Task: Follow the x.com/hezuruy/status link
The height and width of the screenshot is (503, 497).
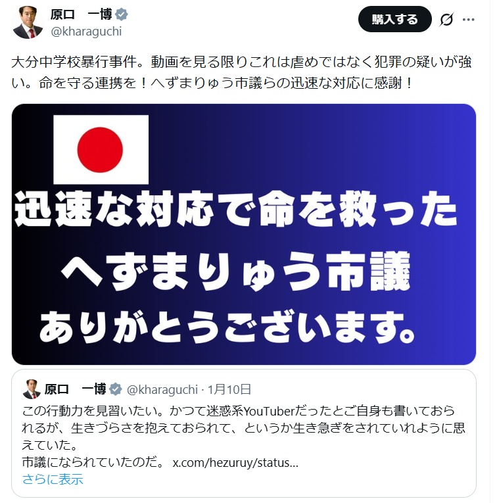Action: [x=235, y=463]
